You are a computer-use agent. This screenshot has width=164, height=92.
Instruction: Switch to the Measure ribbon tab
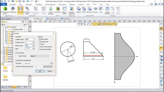coord(72,4)
